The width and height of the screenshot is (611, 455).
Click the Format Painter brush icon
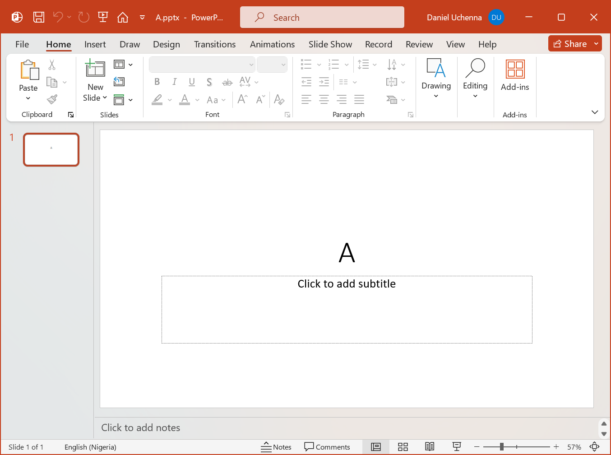pos(52,99)
